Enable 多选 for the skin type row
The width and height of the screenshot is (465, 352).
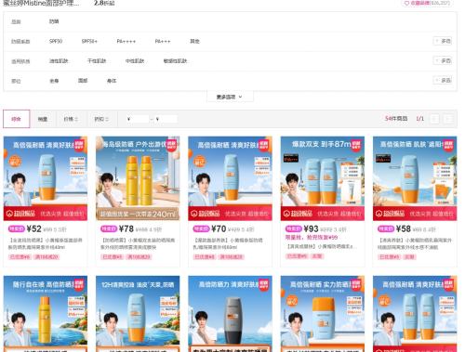click(443, 60)
